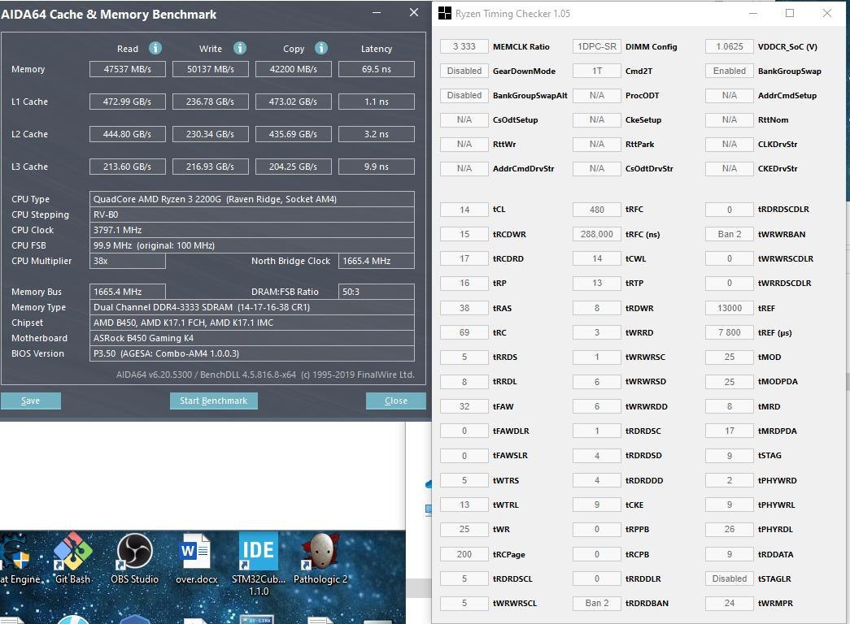Image resolution: width=850 pixels, height=624 pixels.
Task: Click the AIDA64 version text line
Action: pyautogui.click(x=265, y=375)
